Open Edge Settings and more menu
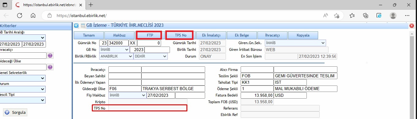Viewport: 417px width, 119px height. click(407, 16)
